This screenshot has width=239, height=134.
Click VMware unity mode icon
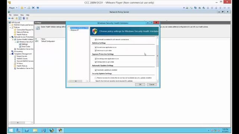click(38, 8)
